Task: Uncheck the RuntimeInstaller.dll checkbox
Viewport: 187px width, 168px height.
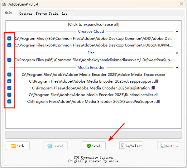Action: (x=9, y=95)
